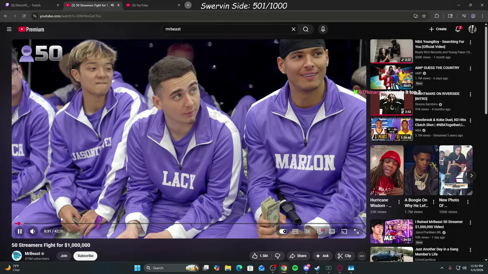The height and width of the screenshot is (274, 488).
Task: Subscribe to MrBeast
Action: point(85,256)
